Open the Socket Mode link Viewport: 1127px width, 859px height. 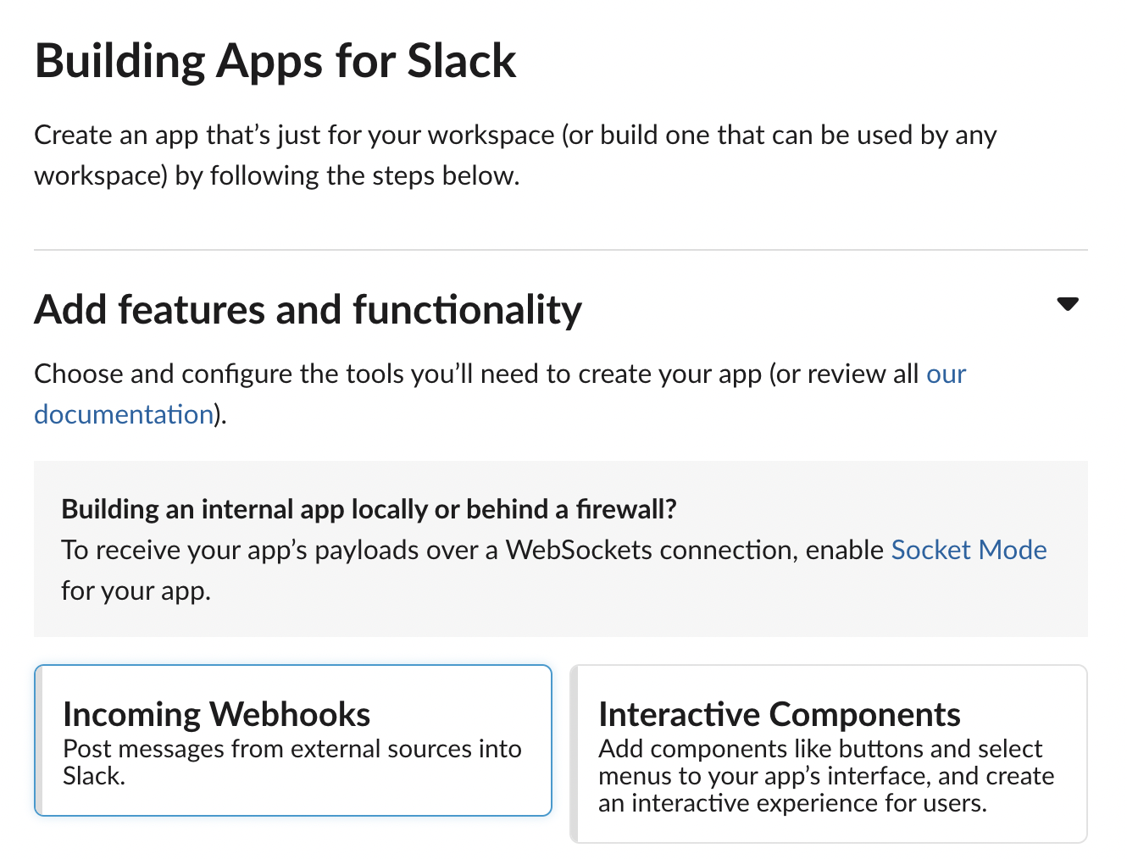[x=969, y=550]
